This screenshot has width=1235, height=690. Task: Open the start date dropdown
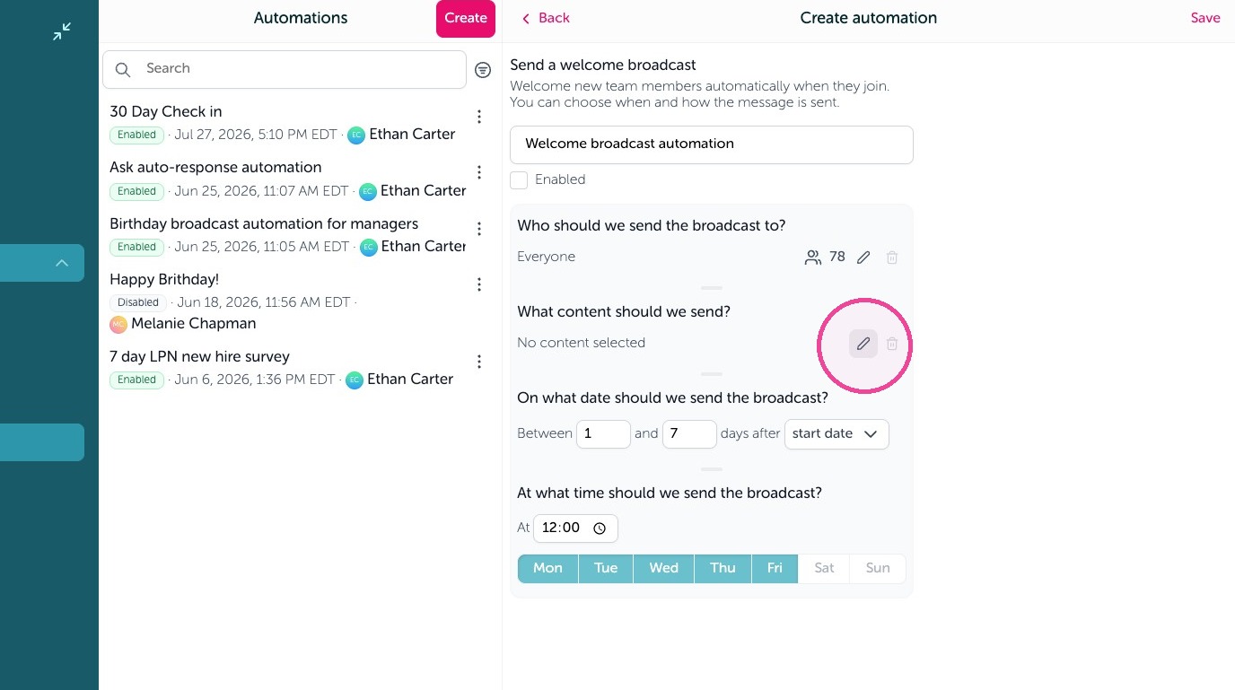click(836, 434)
